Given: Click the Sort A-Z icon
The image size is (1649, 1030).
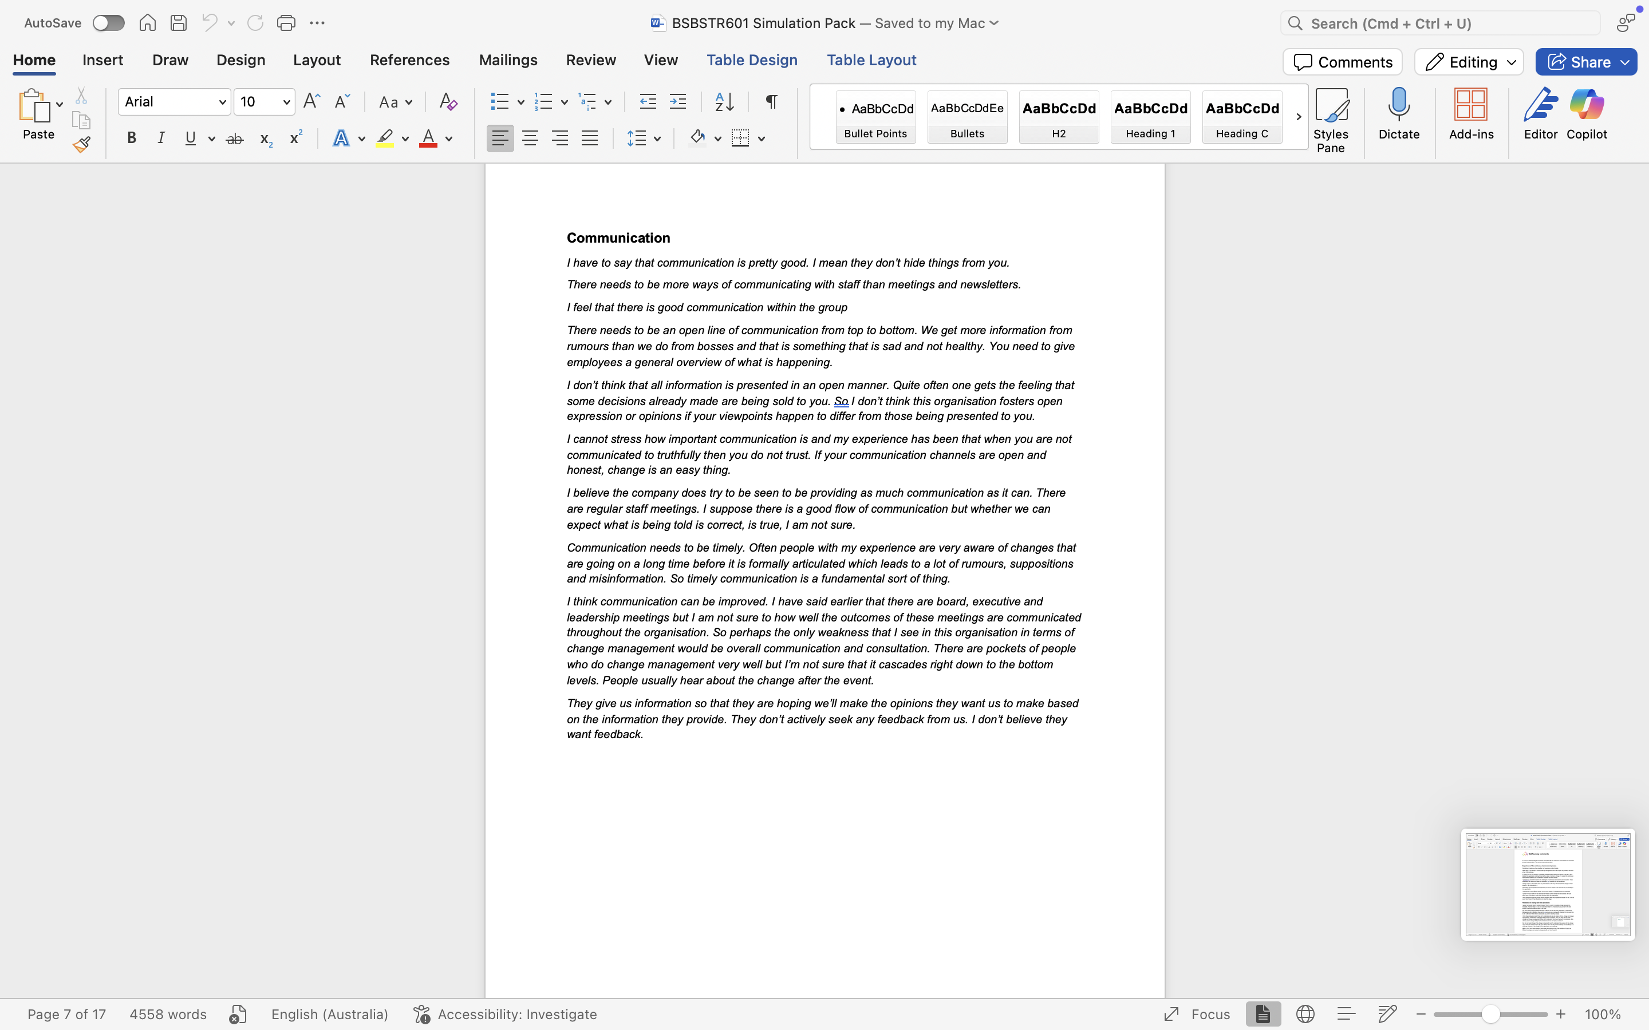Looking at the screenshot, I should [724, 102].
